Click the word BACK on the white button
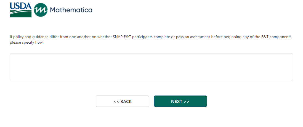The image size is (303, 127). [x=126, y=102]
